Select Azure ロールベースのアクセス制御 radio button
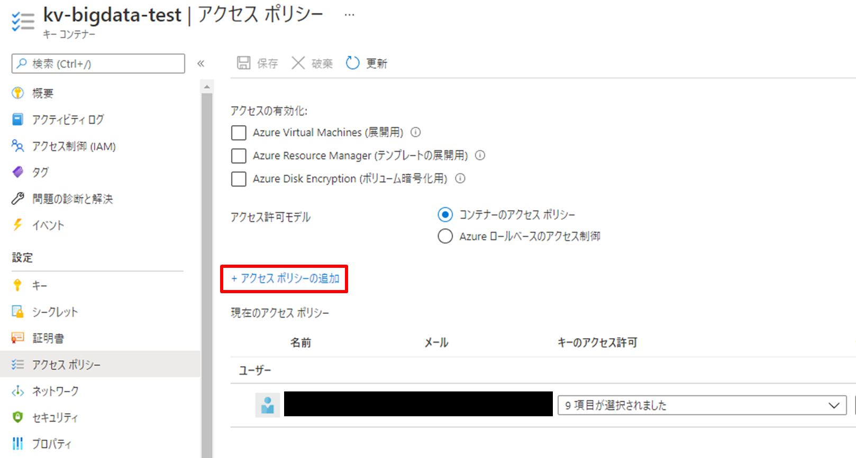The height and width of the screenshot is (458, 856). 445,236
